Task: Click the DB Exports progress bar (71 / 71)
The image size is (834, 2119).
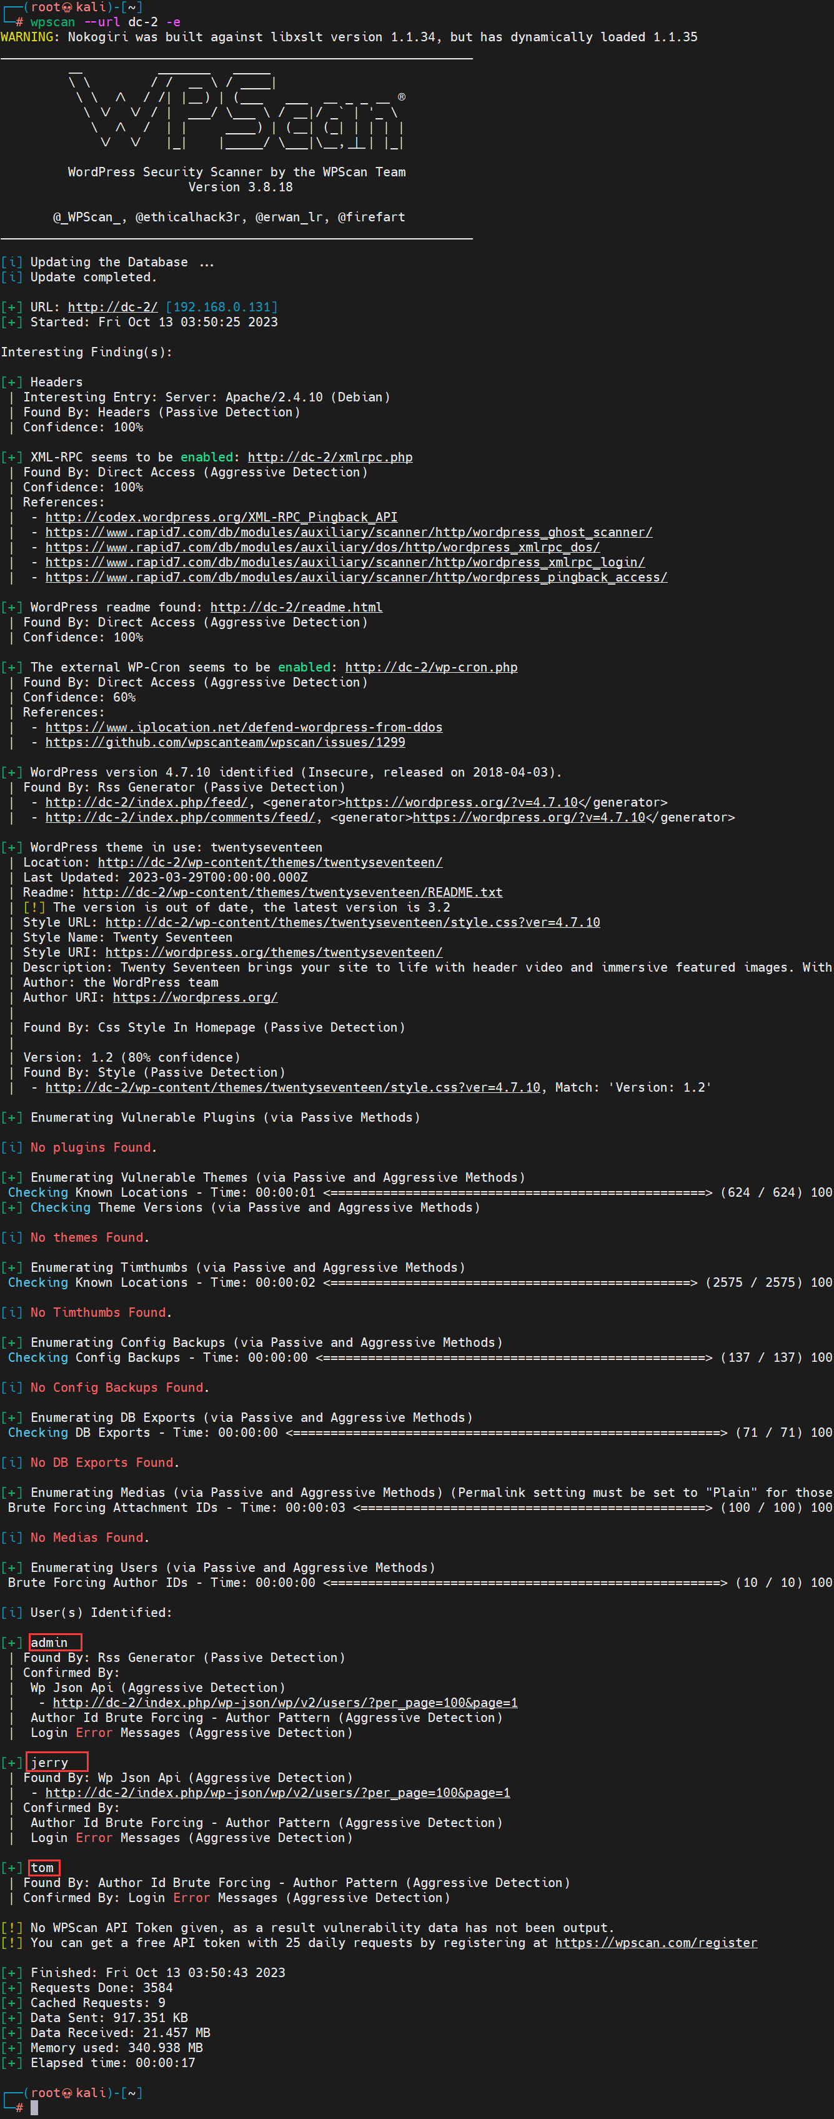Action: [x=506, y=1433]
